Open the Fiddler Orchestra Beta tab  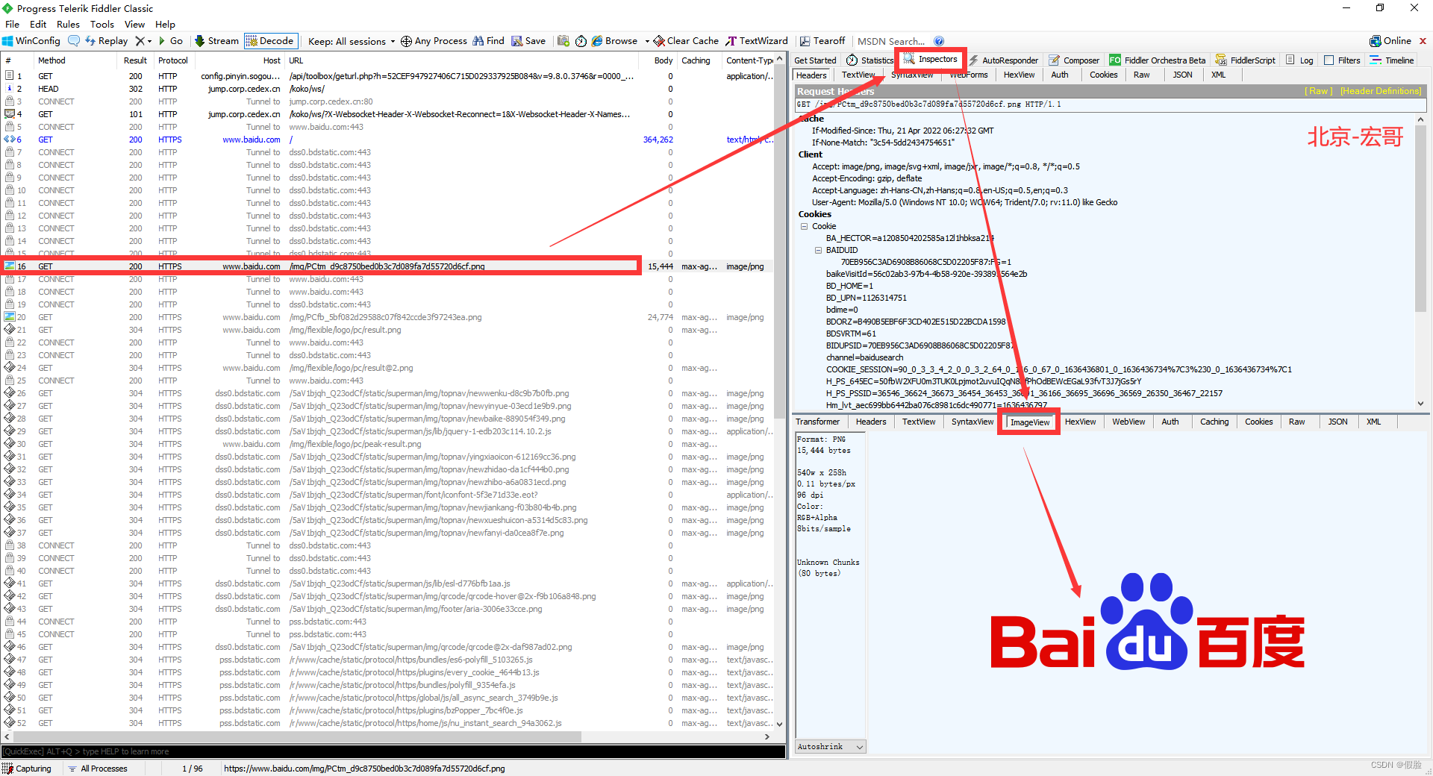coord(1158,60)
